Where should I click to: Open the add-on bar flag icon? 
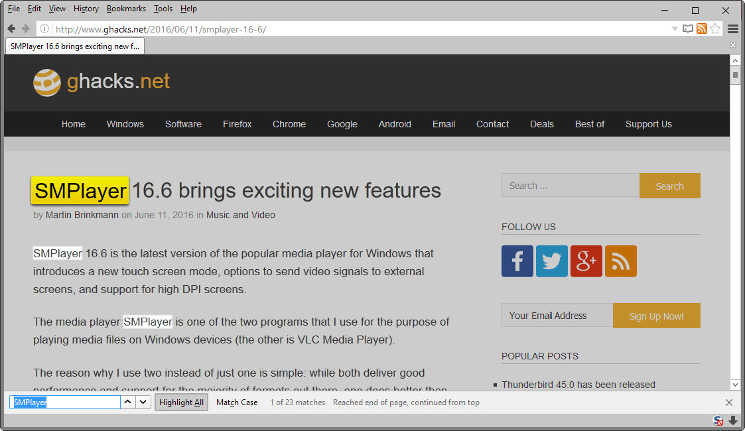pyautogui.click(x=718, y=420)
